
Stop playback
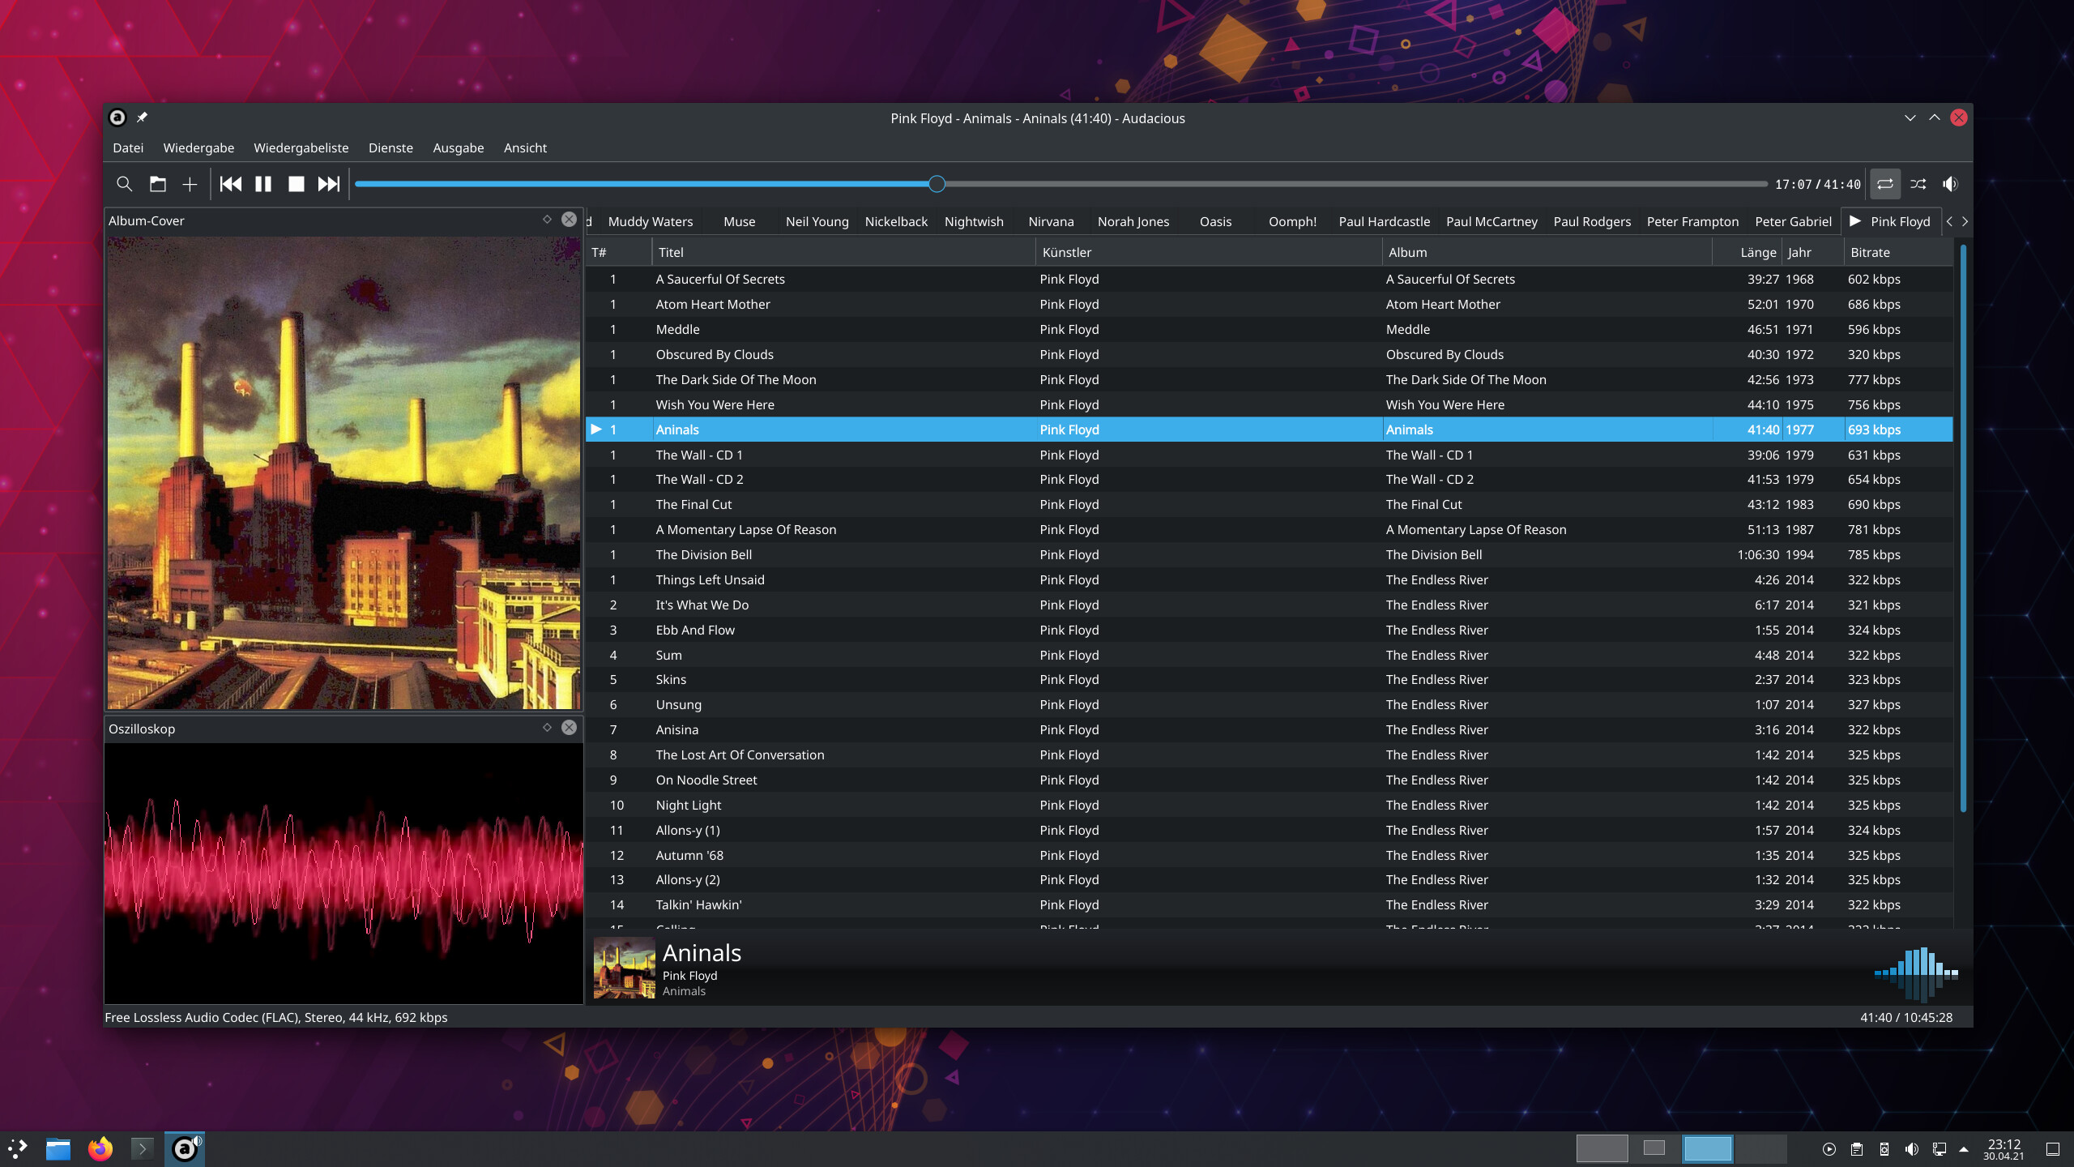click(297, 184)
